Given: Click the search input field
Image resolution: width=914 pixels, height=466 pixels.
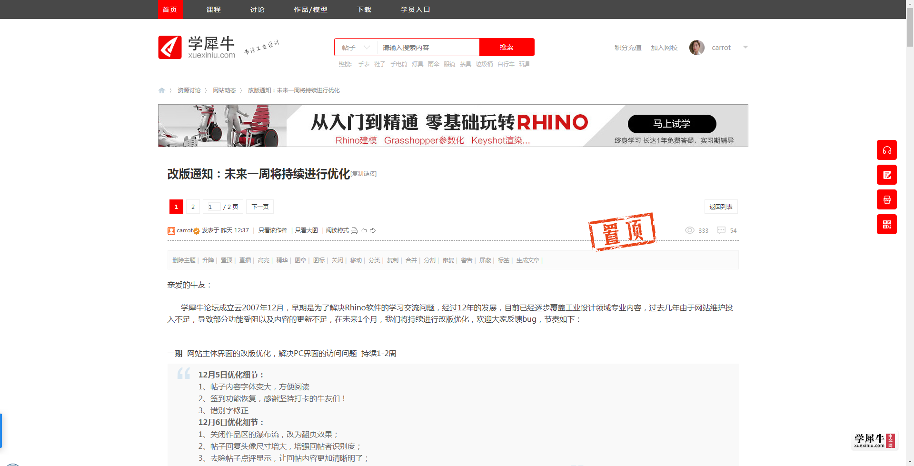Looking at the screenshot, I should pyautogui.click(x=428, y=48).
